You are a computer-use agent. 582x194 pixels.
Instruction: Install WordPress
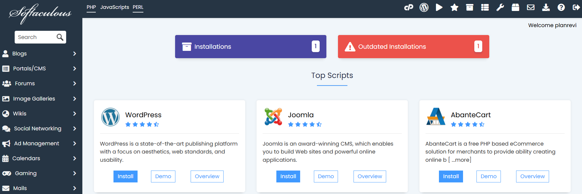(x=125, y=176)
